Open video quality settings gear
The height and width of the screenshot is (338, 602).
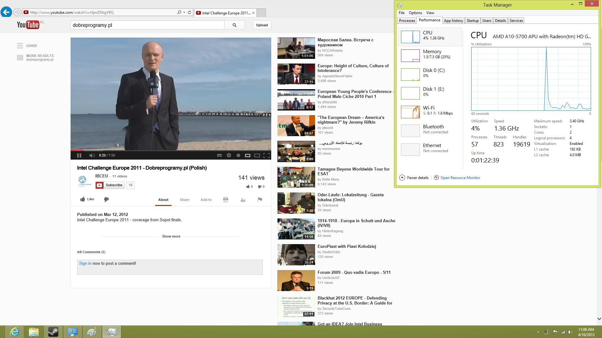coord(229,155)
